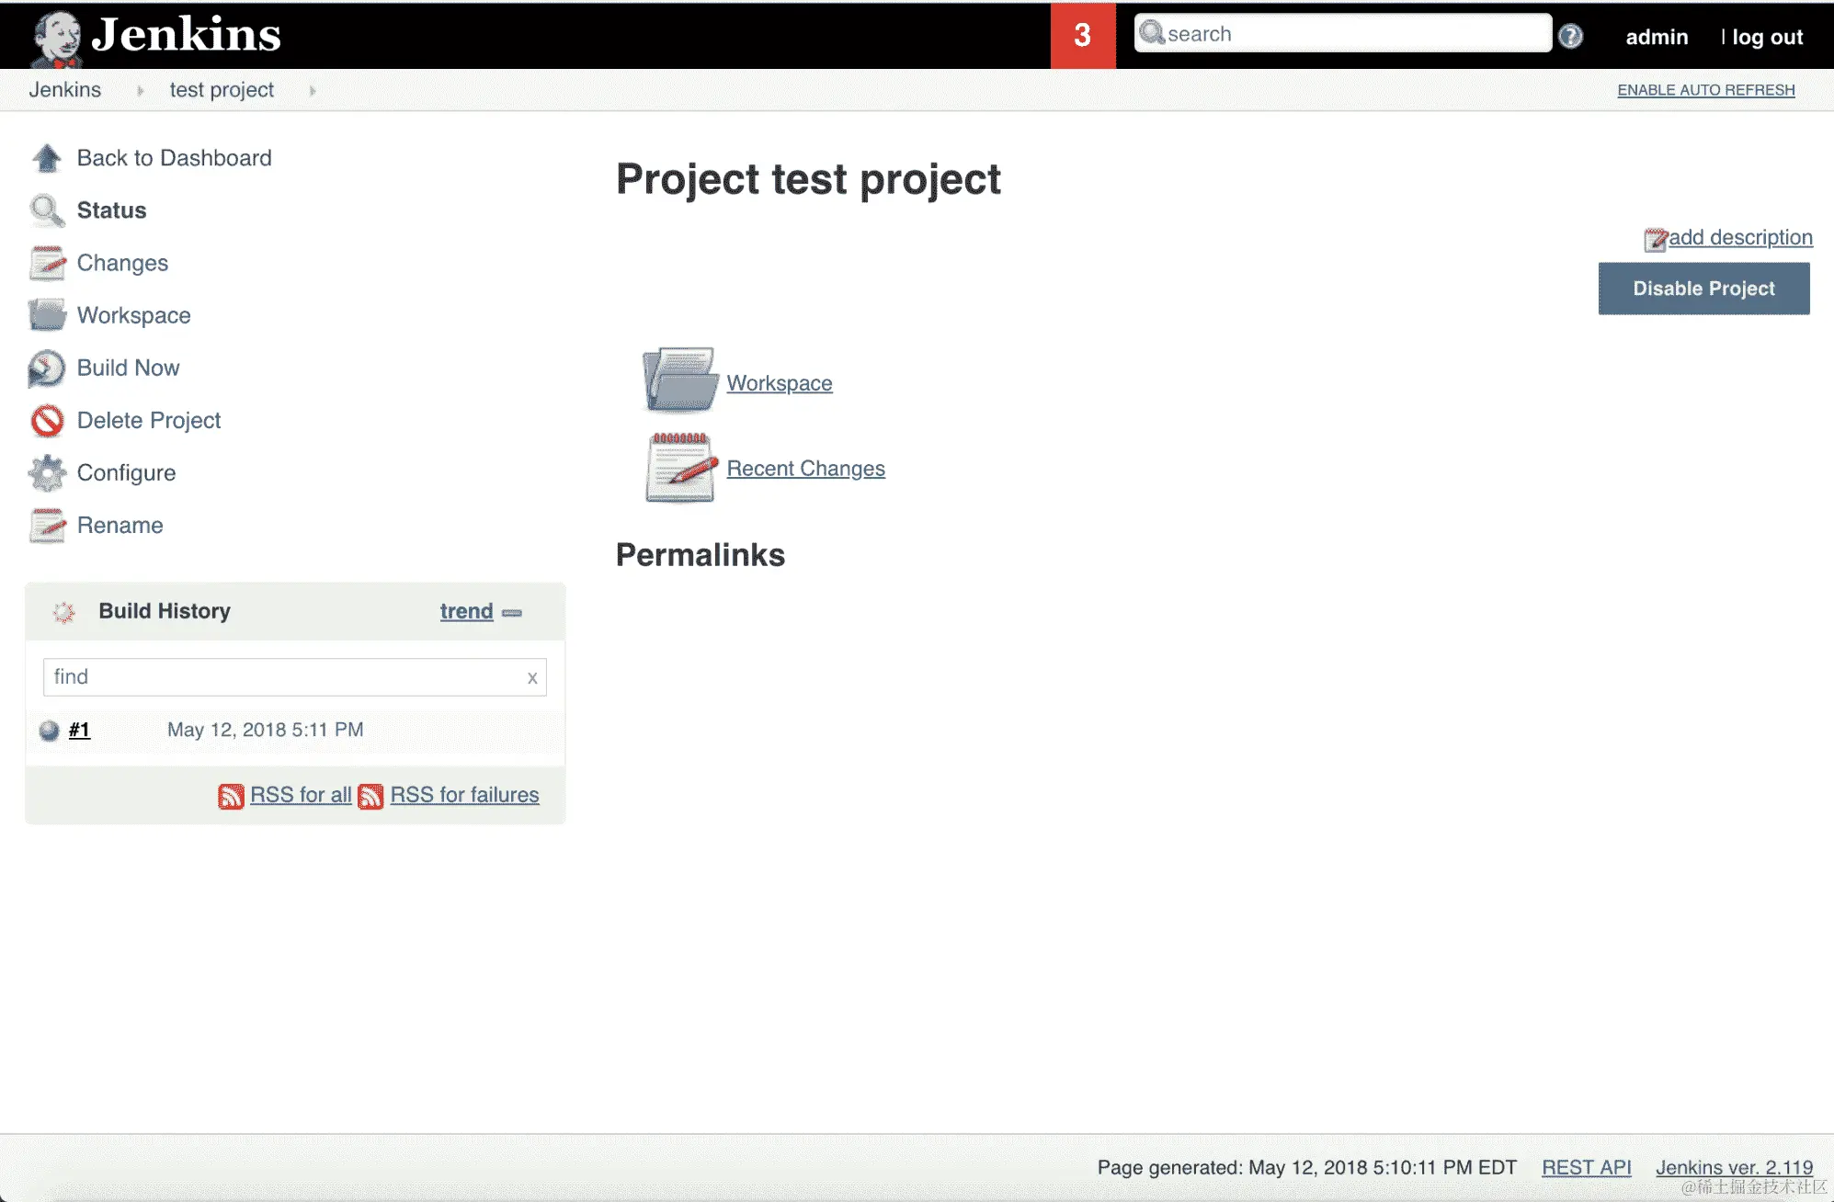This screenshot has height=1202, width=1834.
Task: Click the Recent Changes notepad icon
Action: [x=680, y=468]
